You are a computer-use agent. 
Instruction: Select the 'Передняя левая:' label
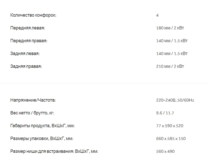pyautogui.click(x=28, y=28)
